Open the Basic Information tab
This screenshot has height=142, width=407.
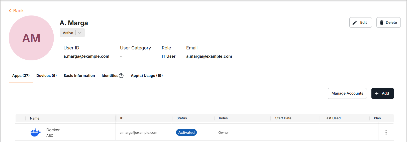(79, 76)
